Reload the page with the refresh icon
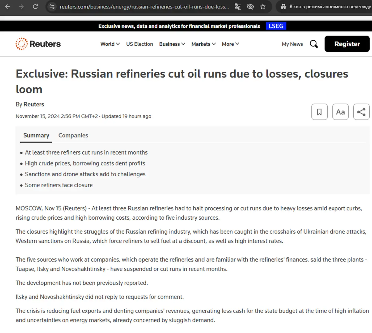 tap(35, 7)
